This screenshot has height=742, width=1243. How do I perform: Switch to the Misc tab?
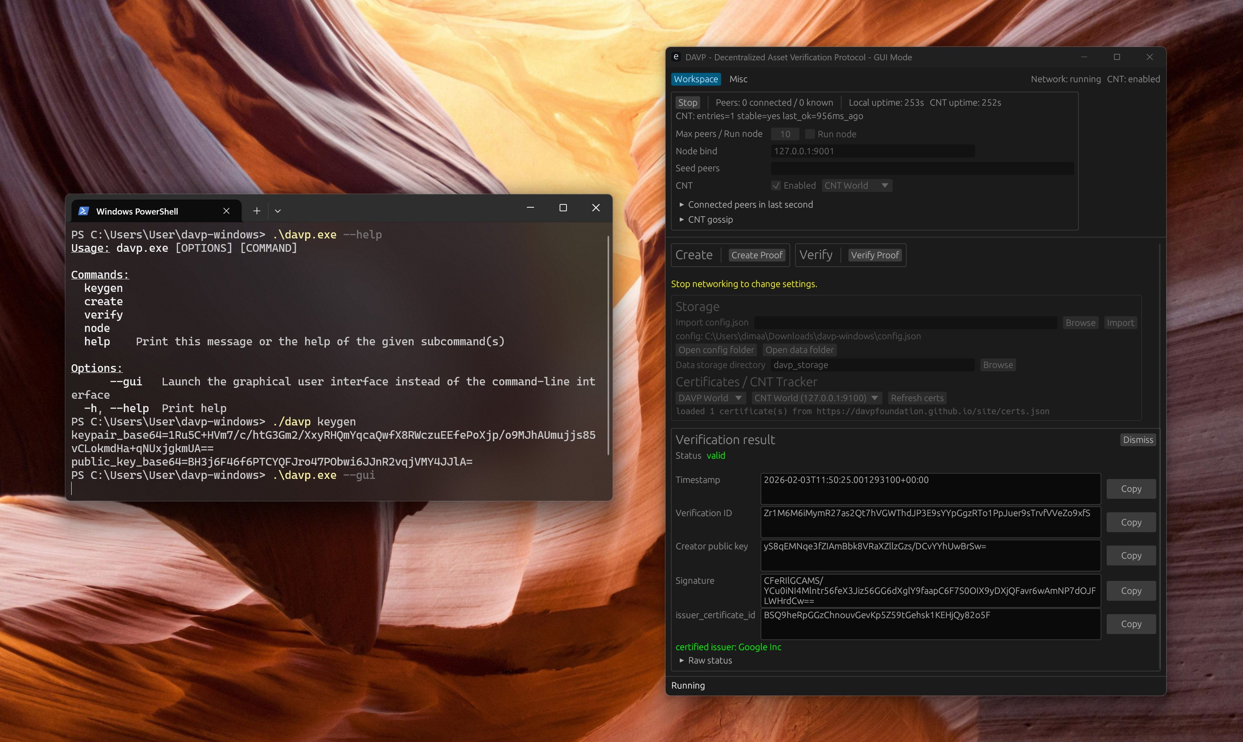tap(738, 79)
